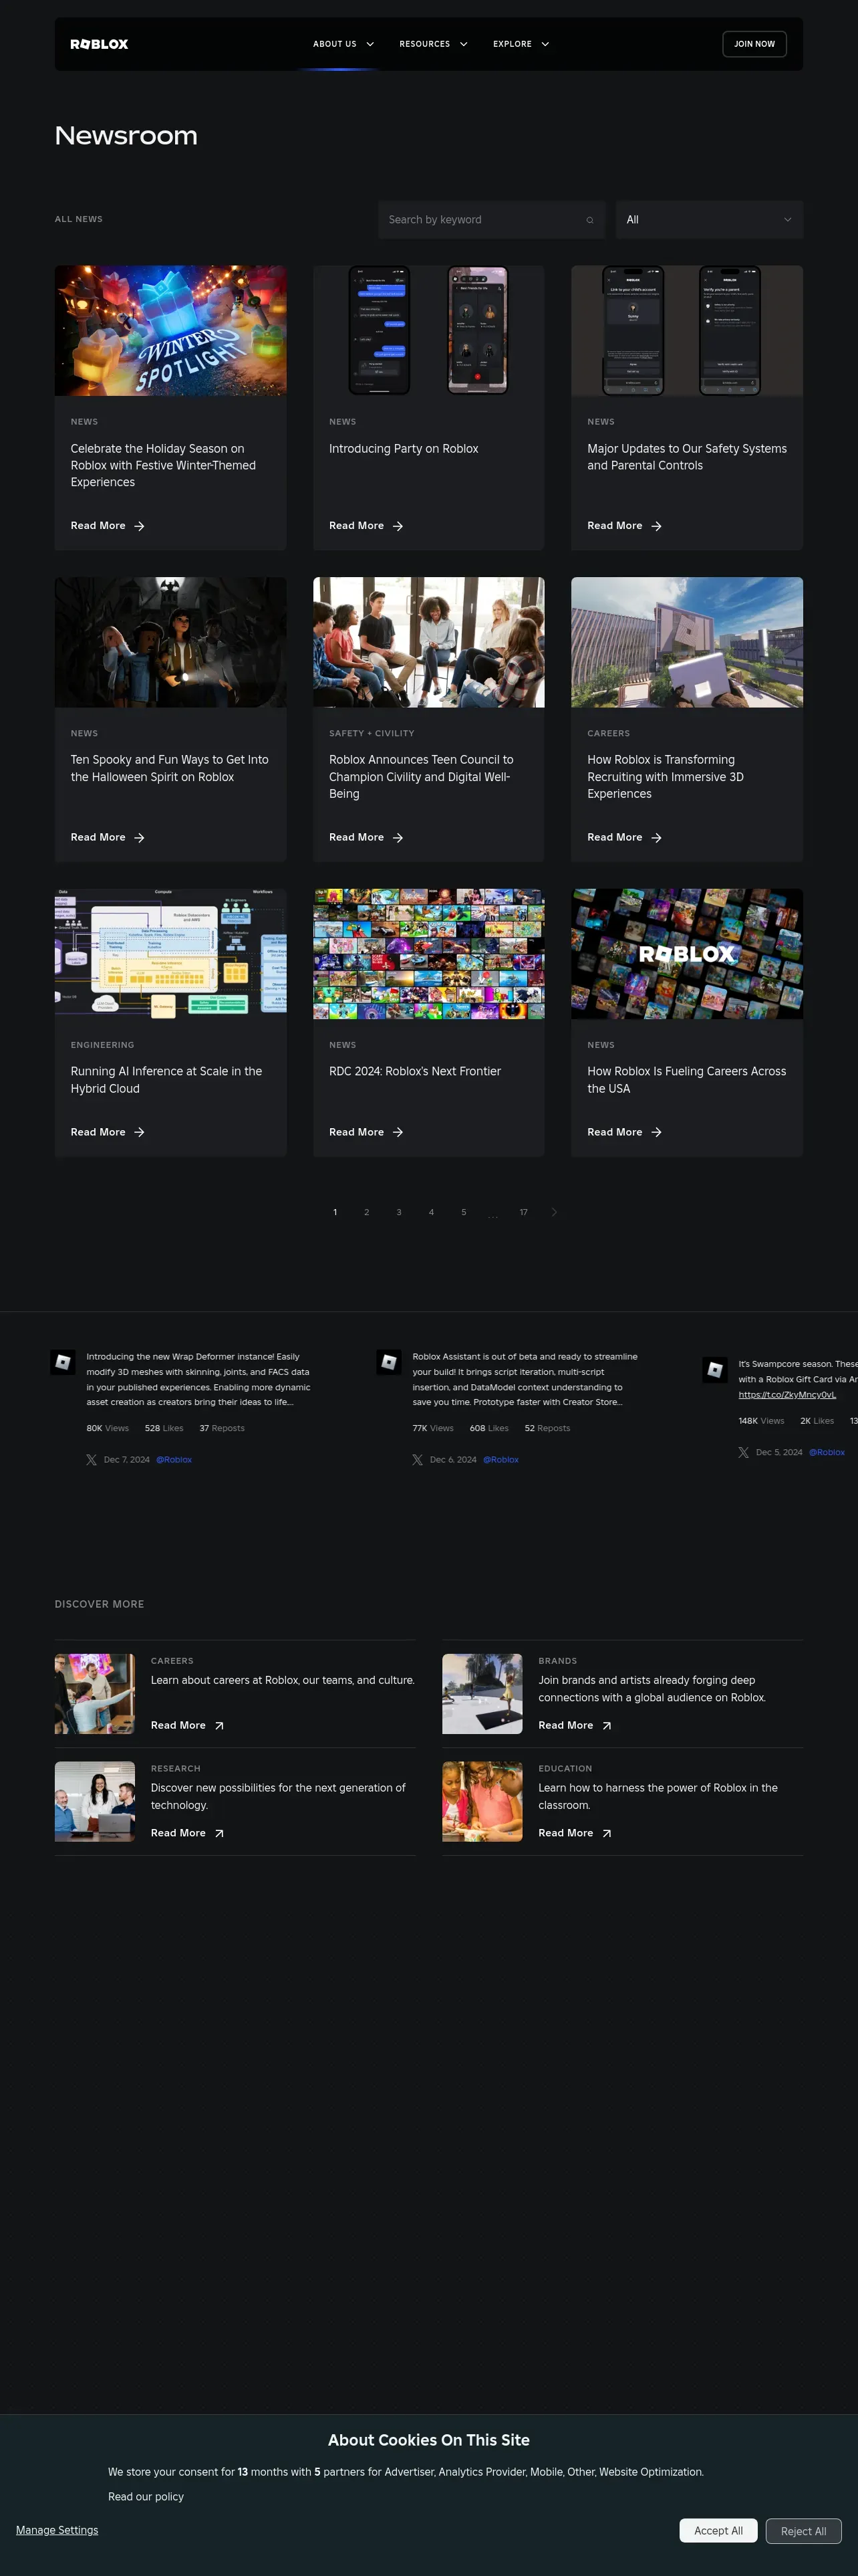This screenshot has width=858, height=2576.
Task: Go to pagination page 5
Action: pyautogui.click(x=464, y=1212)
